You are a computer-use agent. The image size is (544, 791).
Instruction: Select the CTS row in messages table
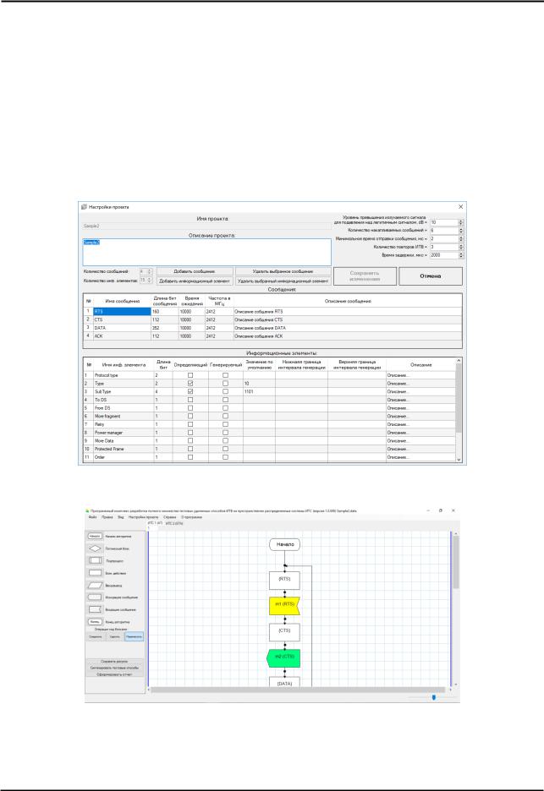coord(272,319)
